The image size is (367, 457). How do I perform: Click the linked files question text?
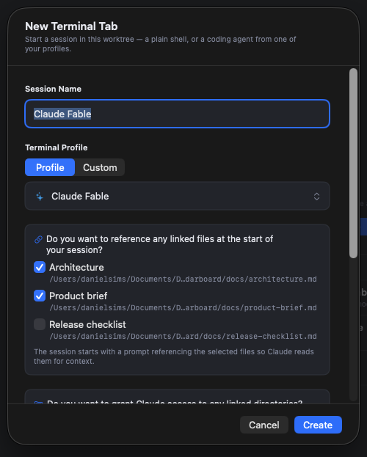click(x=159, y=244)
